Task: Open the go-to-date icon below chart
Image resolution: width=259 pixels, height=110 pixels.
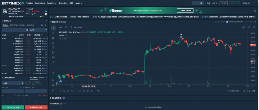Action: (98, 91)
